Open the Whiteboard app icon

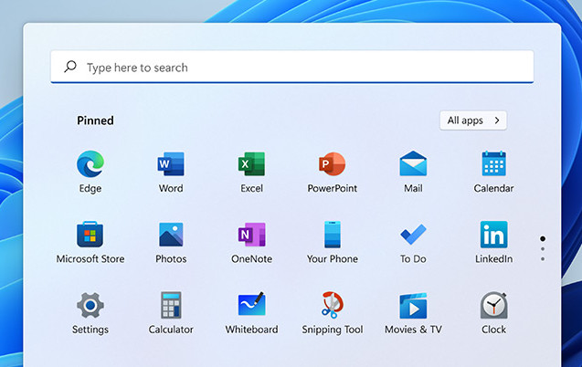(x=251, y=304)
